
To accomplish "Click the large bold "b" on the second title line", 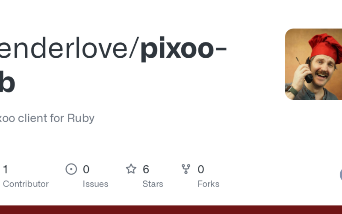I will pos(7,83).
